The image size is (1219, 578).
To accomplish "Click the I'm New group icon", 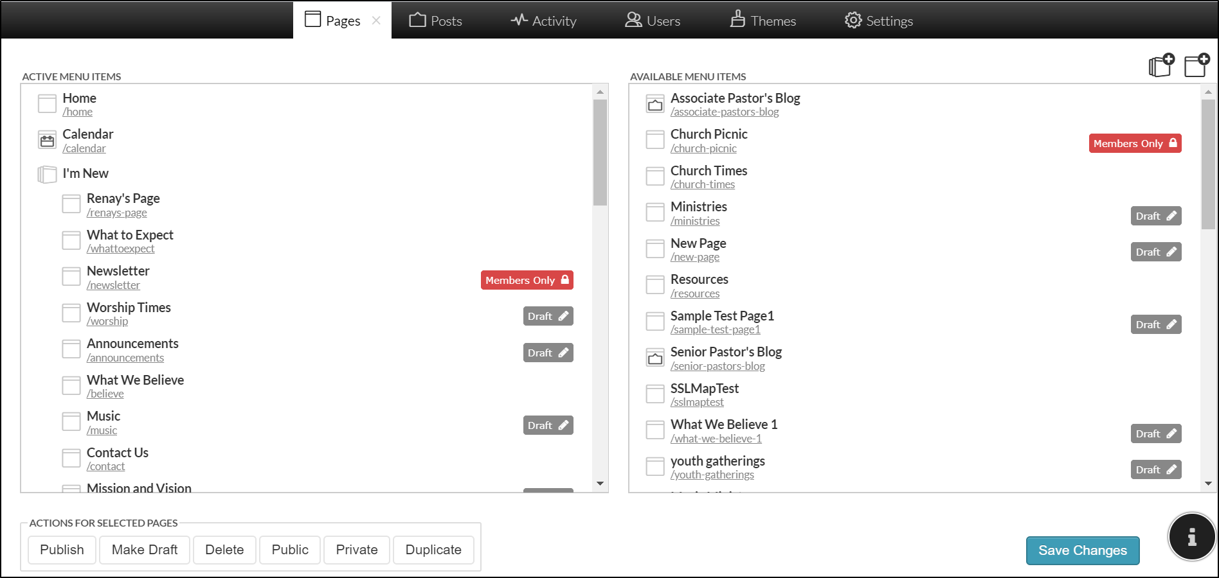I will [x=47, y=174].
